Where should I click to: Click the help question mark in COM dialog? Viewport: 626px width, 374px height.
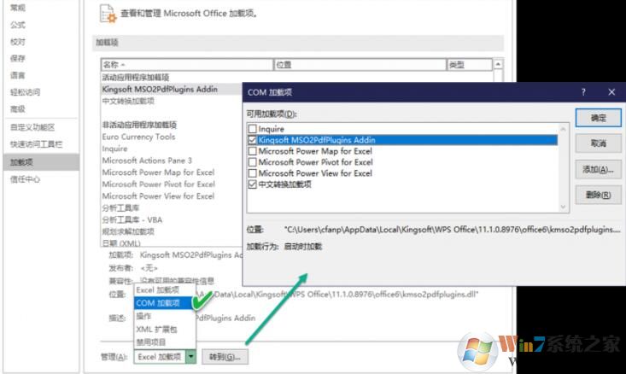click(583, 92)
